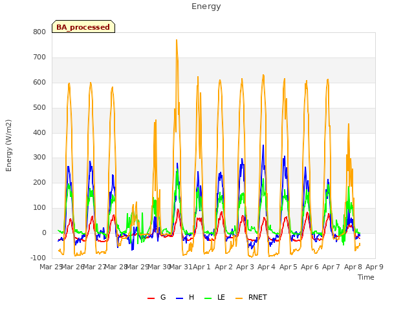Click the blue H legend color marker
414x310 pixels.
[179, 298]
